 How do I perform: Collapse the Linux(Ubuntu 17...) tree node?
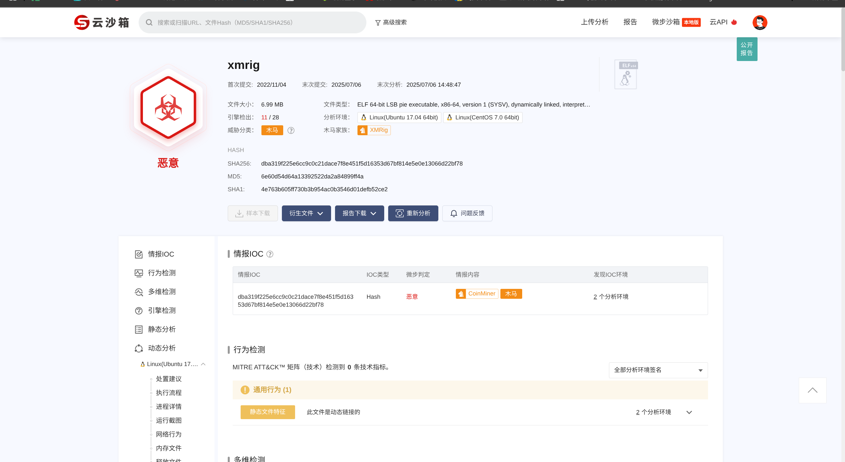(203, 364)
